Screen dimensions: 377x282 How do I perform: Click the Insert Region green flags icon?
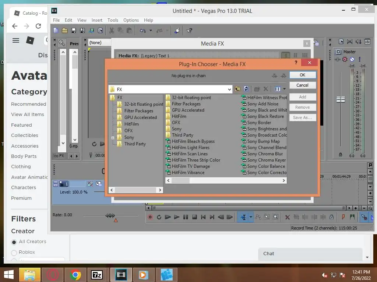(x=352, y=217)
